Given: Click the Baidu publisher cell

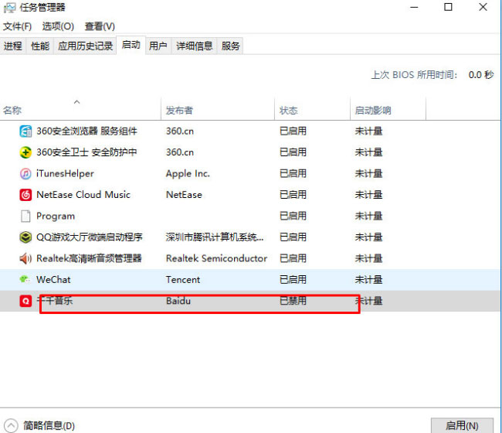Looking at the screenshot, I should [x=178, y=301].
